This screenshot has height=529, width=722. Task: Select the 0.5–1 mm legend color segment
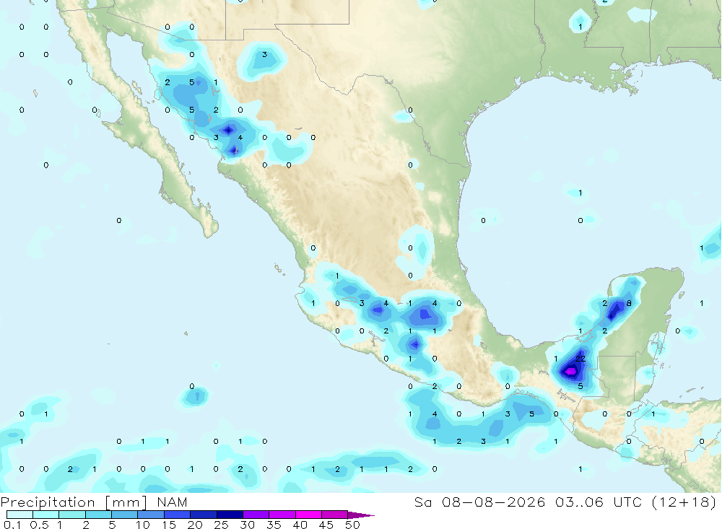click(46, 515)
